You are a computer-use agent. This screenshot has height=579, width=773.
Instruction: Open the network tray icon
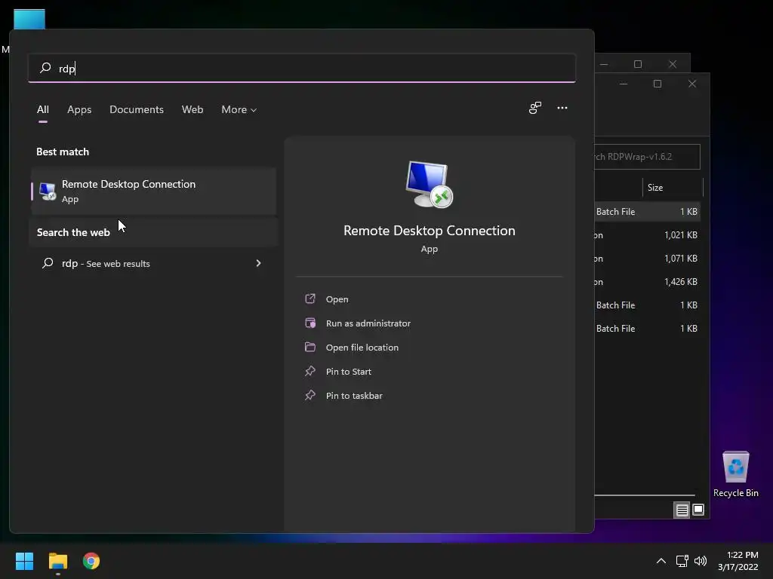click(x=682, y=561)
